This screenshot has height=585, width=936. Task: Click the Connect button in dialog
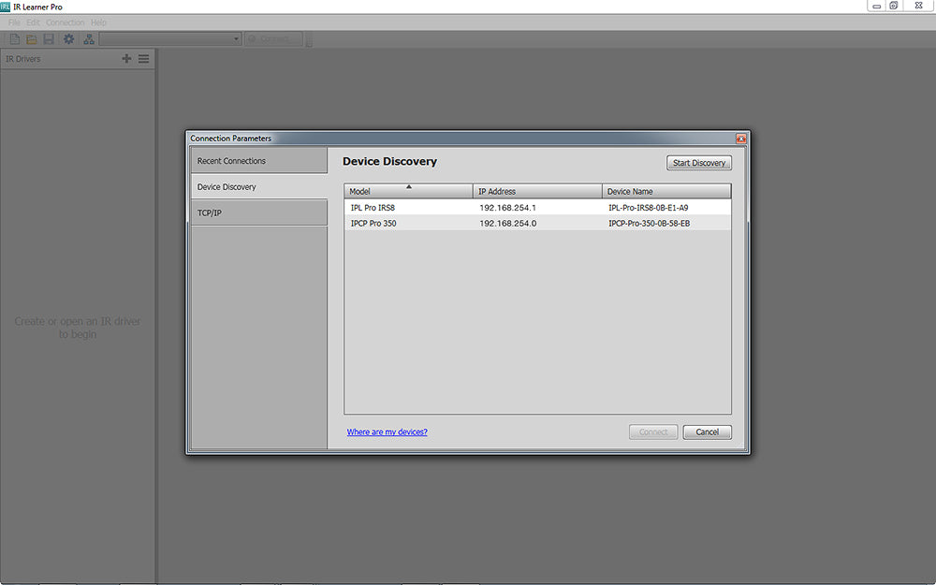pyautogui.click(x=653, y=432)
